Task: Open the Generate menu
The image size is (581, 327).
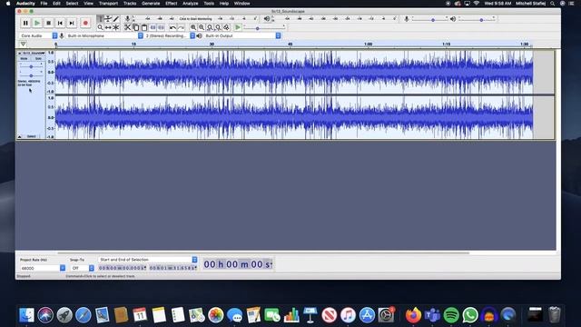Action: tap(151, 4)
